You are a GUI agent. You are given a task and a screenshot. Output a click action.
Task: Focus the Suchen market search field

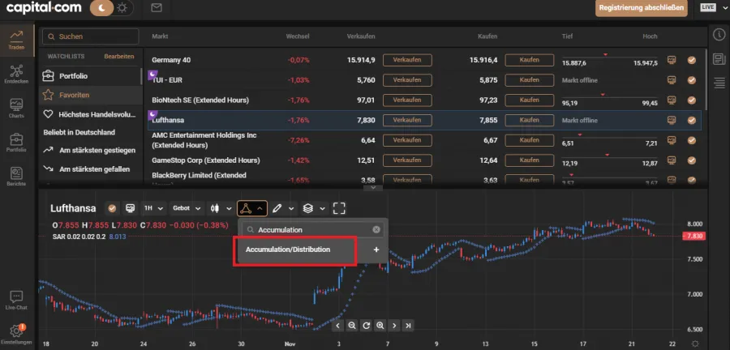pos(91,36)
